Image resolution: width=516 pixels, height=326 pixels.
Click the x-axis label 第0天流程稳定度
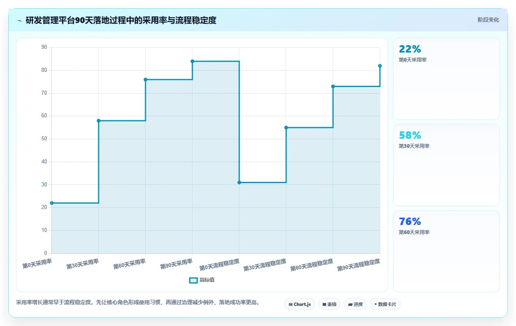coord(220,265)
